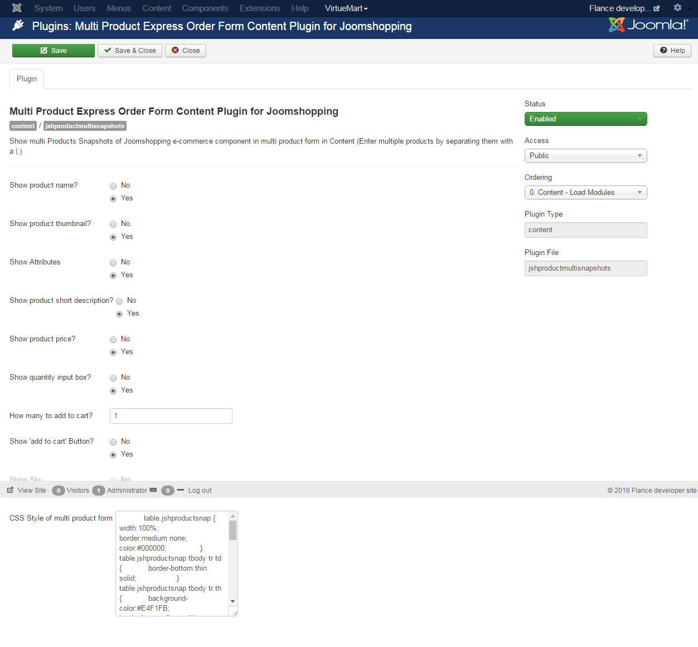Open the System menu
Screen dimensions: 698x647
tap(49, 8)
